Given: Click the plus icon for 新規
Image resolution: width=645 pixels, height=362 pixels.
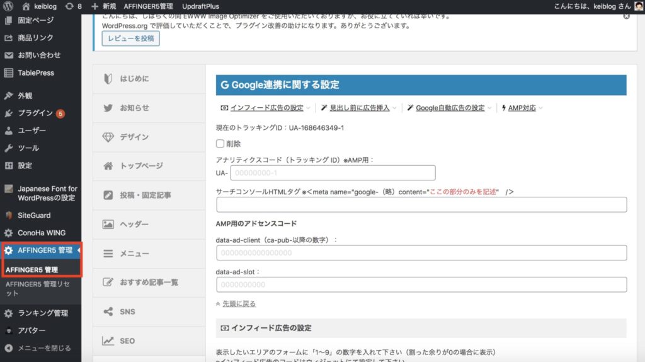Looking at the screenshot, I should [95, 6].
